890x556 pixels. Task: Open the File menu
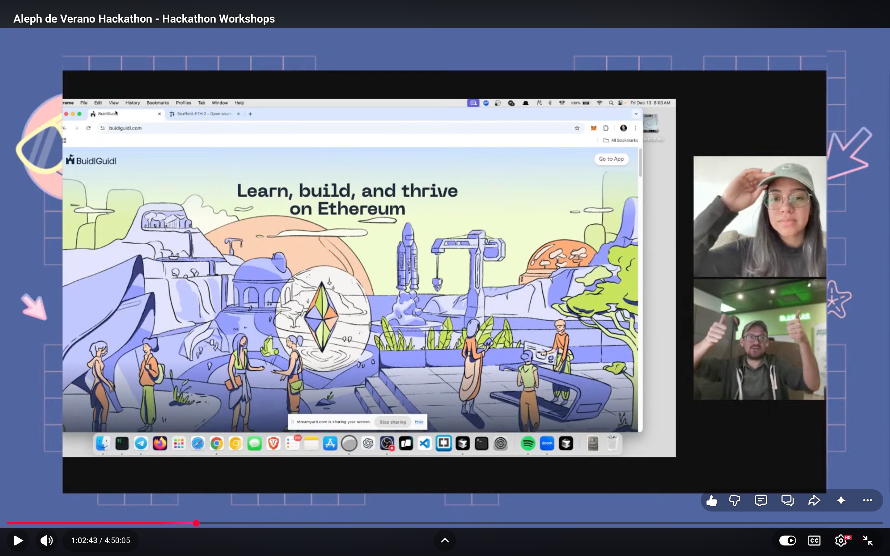[x=84, y=103]
